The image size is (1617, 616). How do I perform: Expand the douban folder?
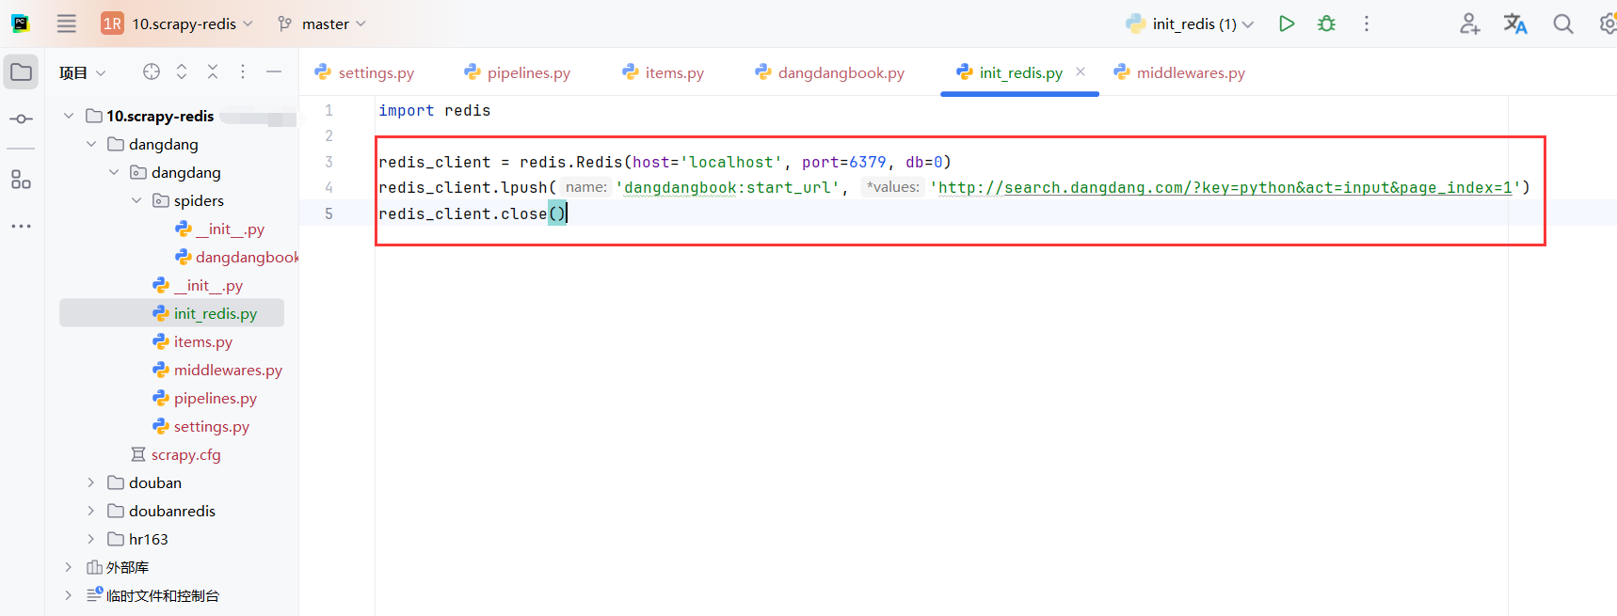tap(91, 482)
